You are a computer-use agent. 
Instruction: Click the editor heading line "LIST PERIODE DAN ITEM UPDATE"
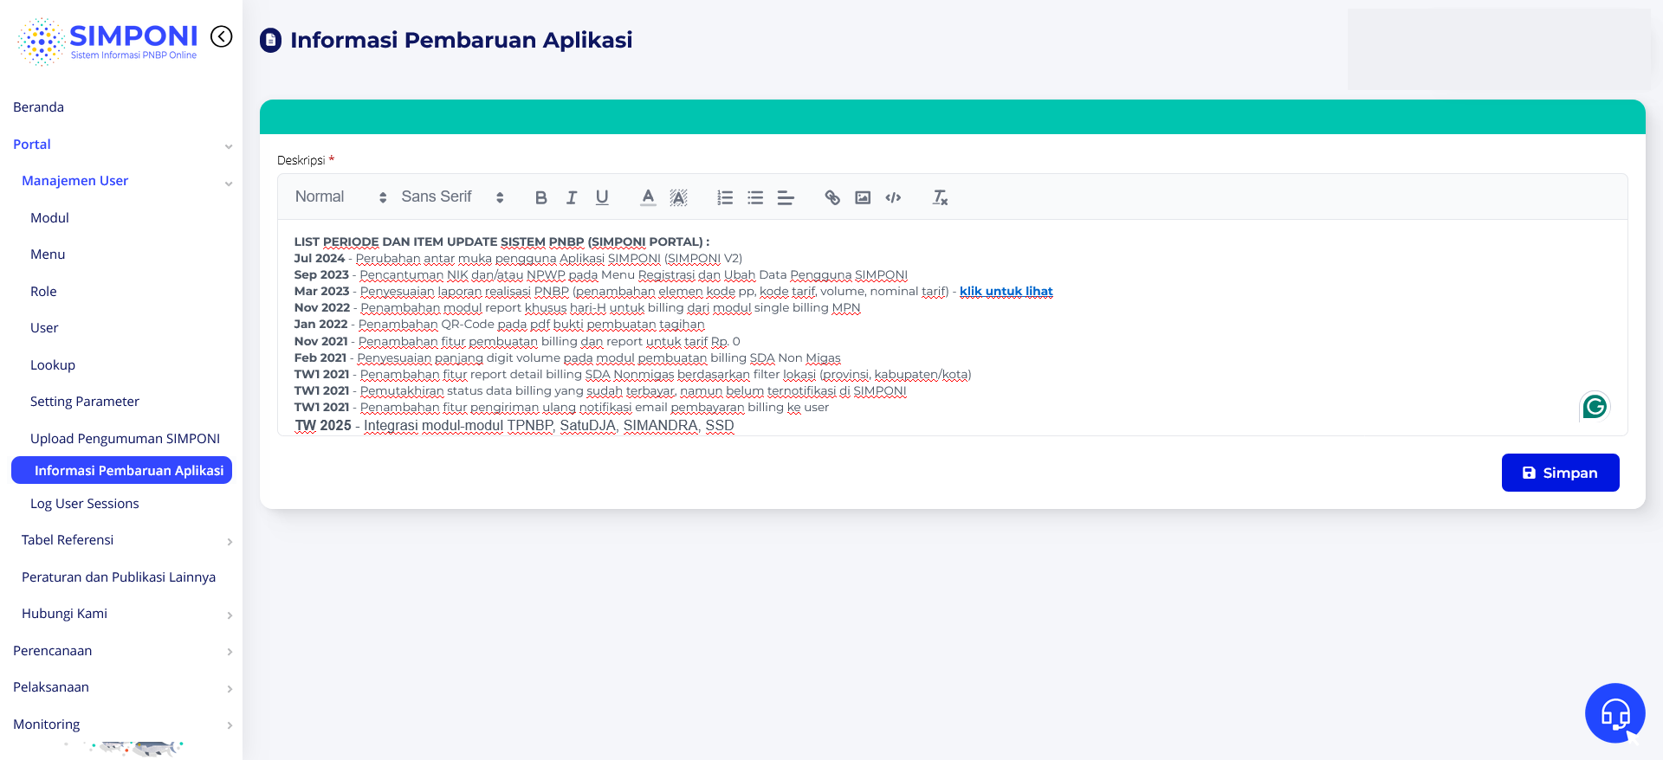pos(501,242)
